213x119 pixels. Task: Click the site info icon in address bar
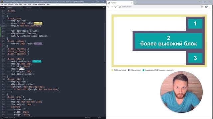click(120, 7)
